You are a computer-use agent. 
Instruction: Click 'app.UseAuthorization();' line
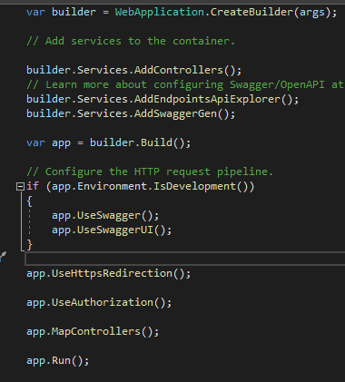click(x=99, y=302)
